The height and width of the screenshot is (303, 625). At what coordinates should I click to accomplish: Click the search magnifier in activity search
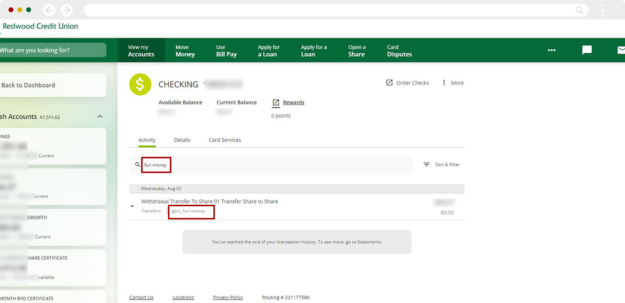[x=137, y=165]
